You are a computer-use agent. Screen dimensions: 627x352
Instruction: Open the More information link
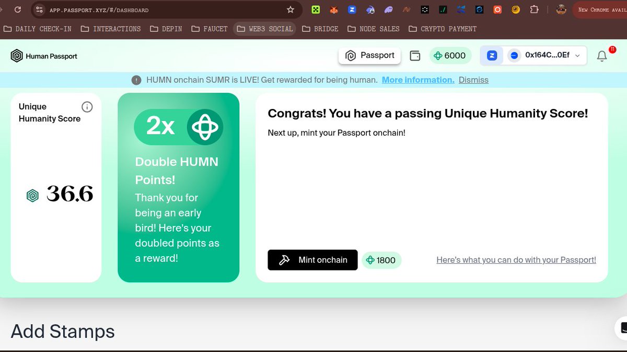click(x=418, y=80)
